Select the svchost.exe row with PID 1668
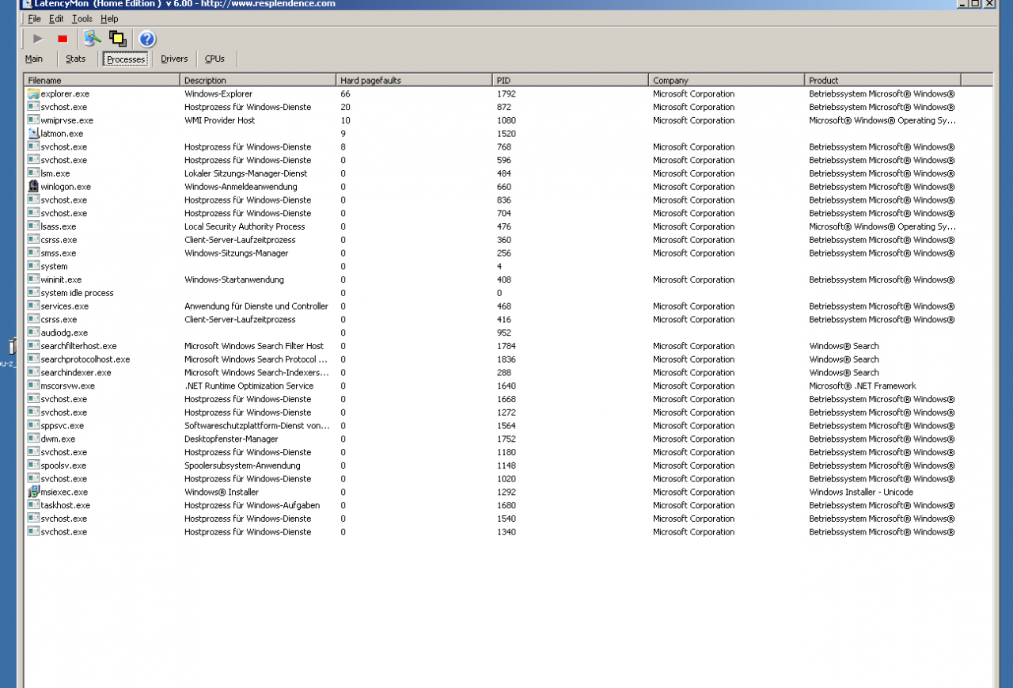Viewport: 1013px width, 688px height. click(508, 398)
